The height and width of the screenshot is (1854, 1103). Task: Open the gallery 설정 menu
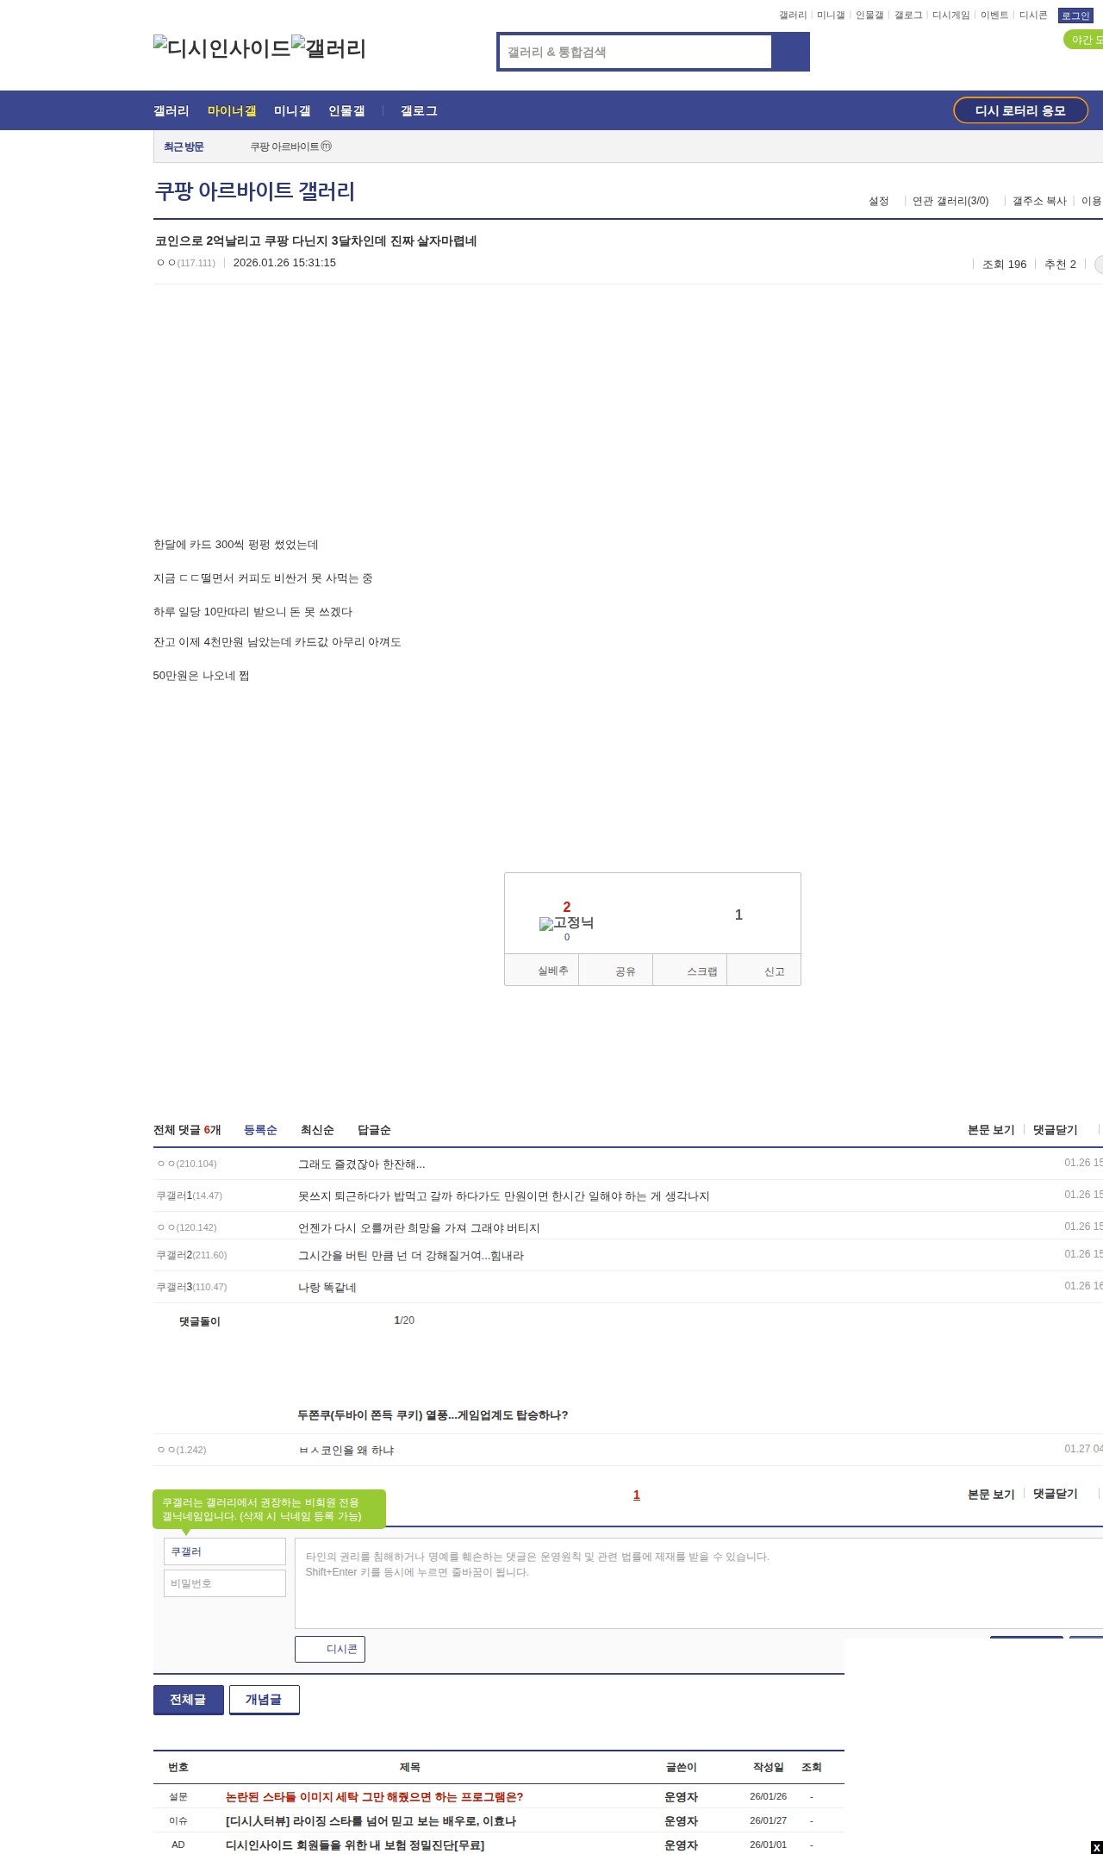878,201
